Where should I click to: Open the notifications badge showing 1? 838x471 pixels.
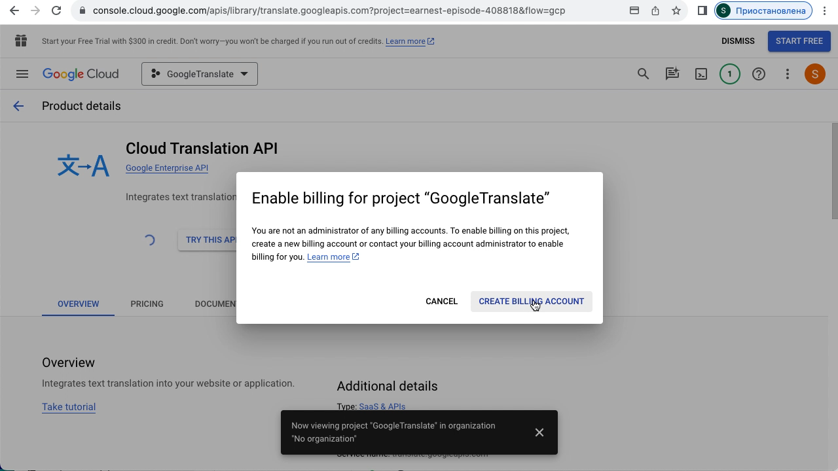[729, 74]
